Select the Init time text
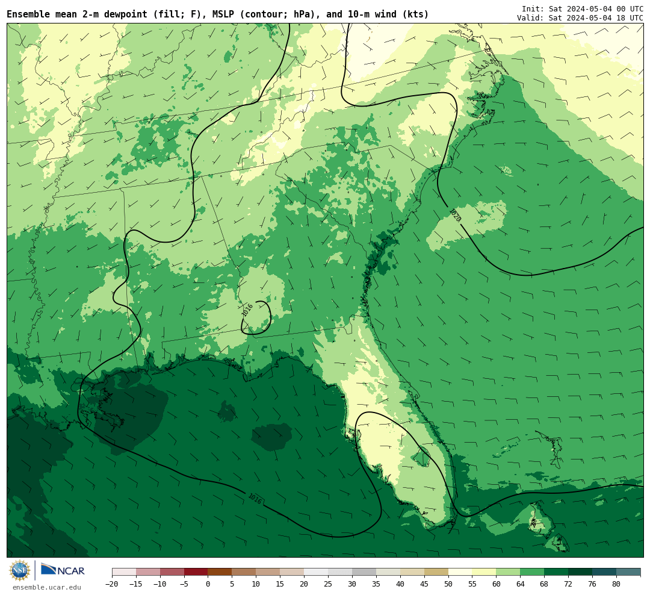 click(583, 8)
